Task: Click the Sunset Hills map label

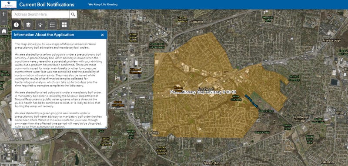Action: pyautogui.click(x=151, y=133)
